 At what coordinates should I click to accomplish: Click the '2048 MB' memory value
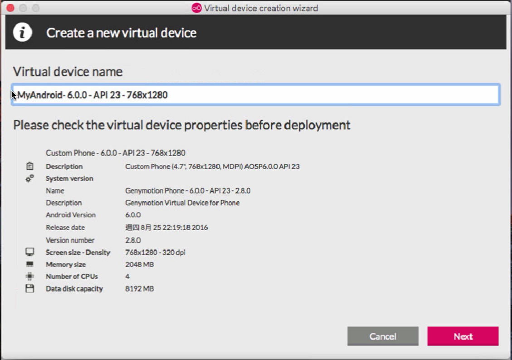(x=139, y=264)
